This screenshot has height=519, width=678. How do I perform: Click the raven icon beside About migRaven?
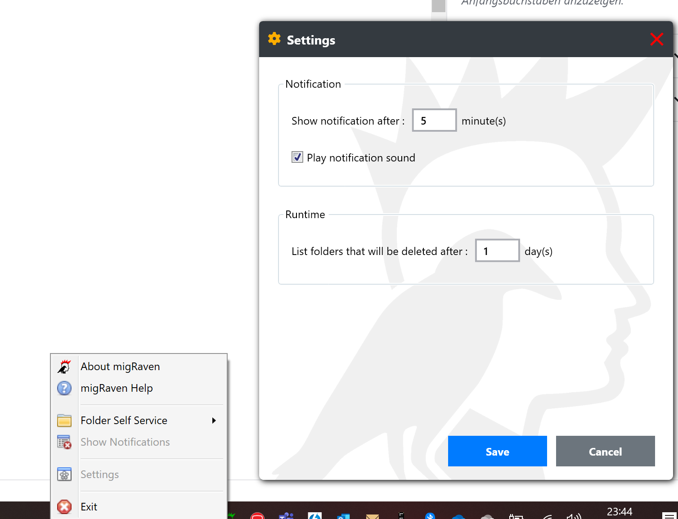pos(64,367)
